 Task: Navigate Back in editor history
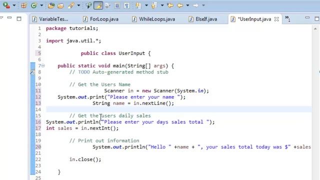[180, 5]
